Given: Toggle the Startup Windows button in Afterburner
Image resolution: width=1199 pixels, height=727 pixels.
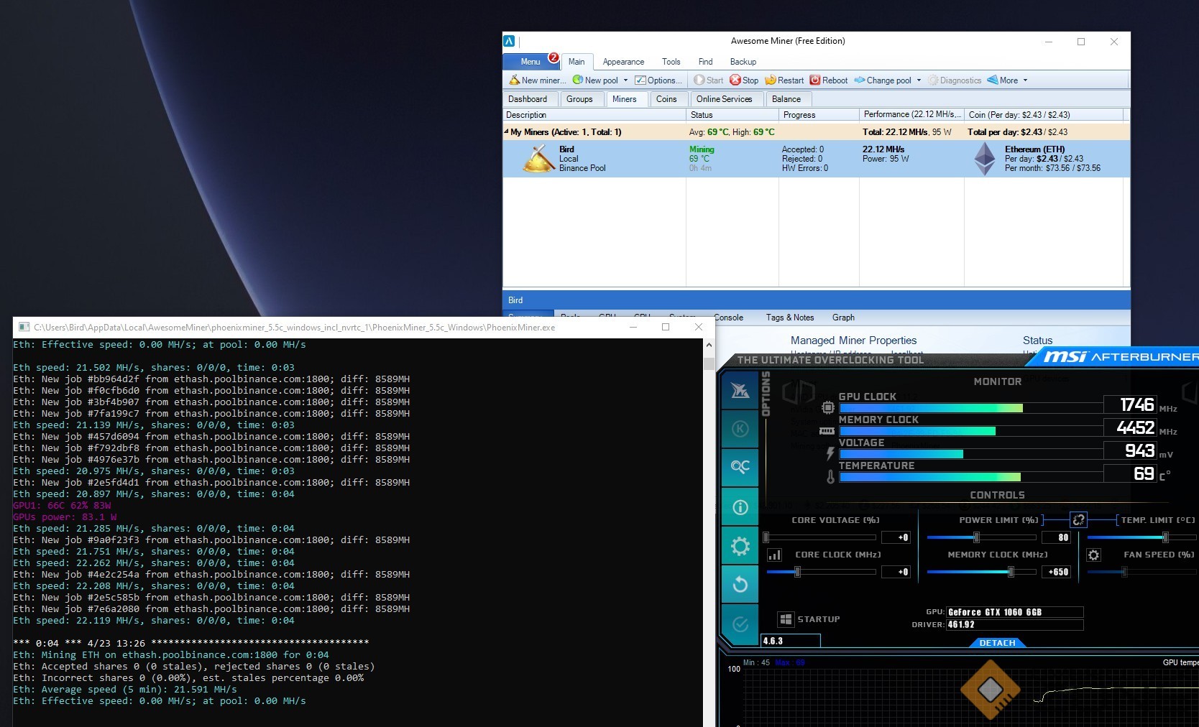Looking at the screenshot, I should [786, 619].
